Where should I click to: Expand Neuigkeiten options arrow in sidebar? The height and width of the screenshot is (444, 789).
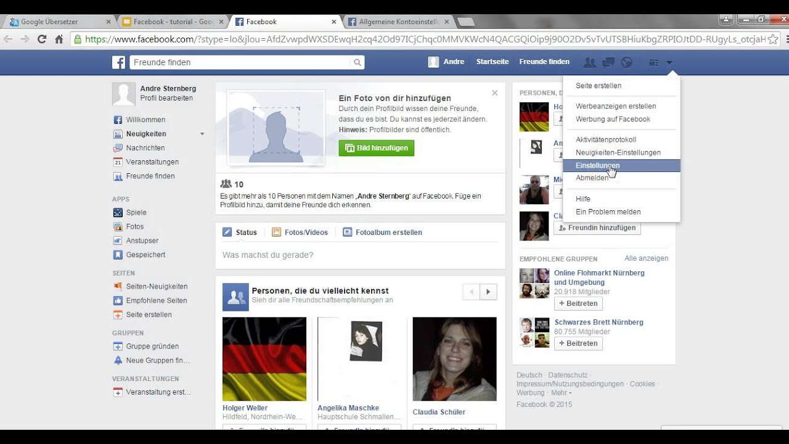coord(202,134)
